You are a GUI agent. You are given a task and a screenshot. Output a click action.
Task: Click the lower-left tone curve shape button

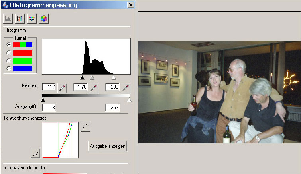[35, 152]
